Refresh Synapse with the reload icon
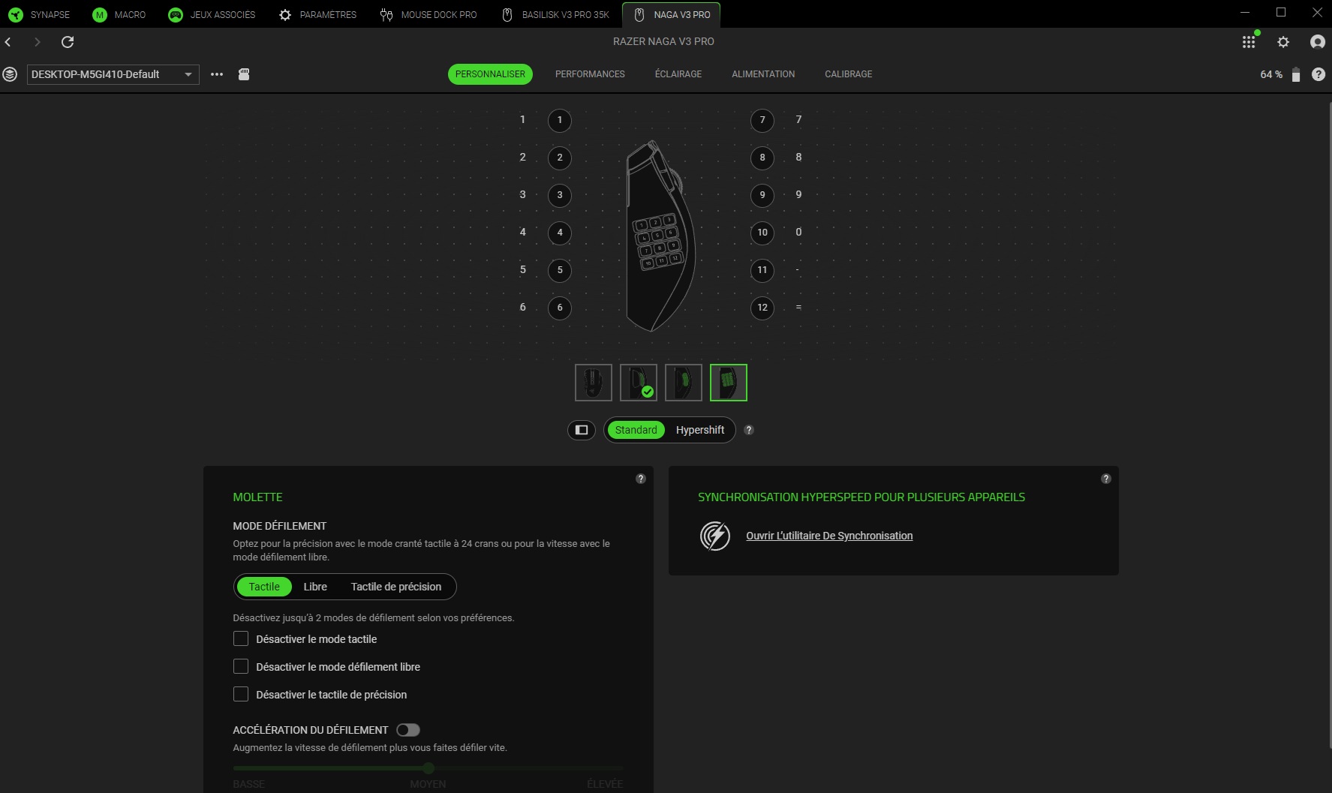 [x=68, y=42]
